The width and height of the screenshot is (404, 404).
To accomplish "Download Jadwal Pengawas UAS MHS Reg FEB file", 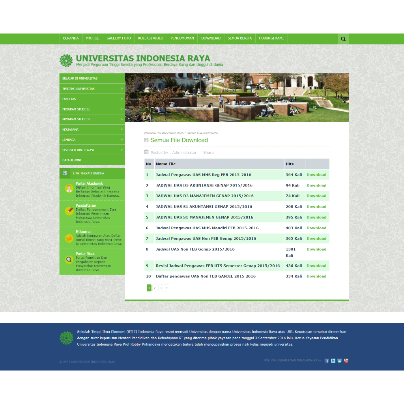I will 316,175.
